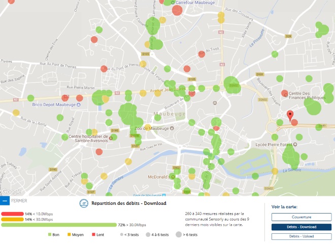The height and width of the screenshot is (247, 335).
Task: Collapse the panel with the minus button
Action: [x=5, y=201]
